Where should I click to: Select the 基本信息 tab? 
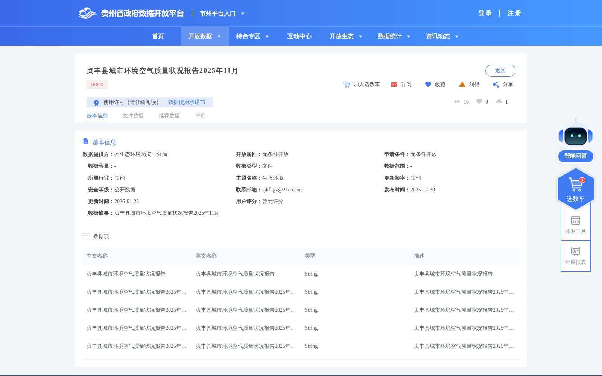(x=97, y=116)
